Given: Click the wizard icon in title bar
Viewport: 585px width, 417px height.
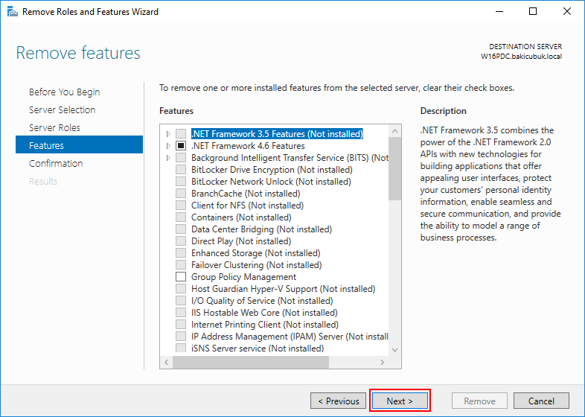Looking at the screenshot, I should pos(13,12).
